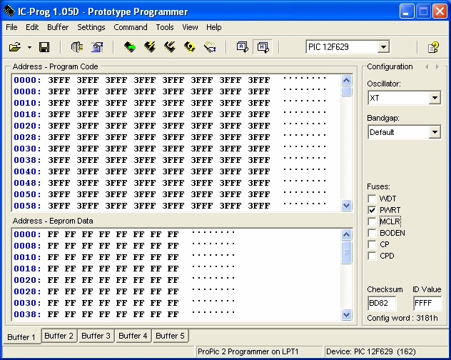Verify chip with yellow magnifier chip icon
451x360 pixels.
tap(190, 47)
